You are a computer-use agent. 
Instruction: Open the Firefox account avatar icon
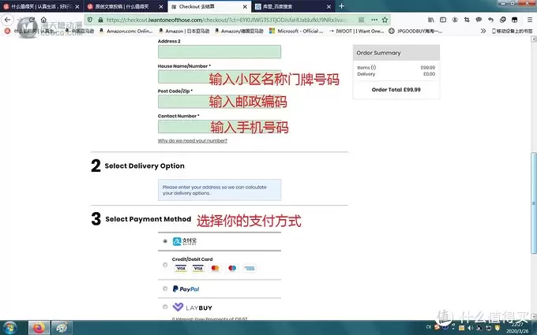pyautogui.click(x=455, y=20)
